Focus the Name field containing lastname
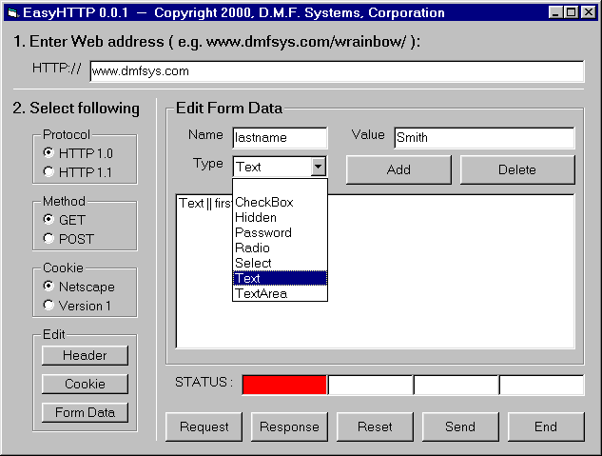The width and height of the screenshot is (602, 456). point(280,137)
